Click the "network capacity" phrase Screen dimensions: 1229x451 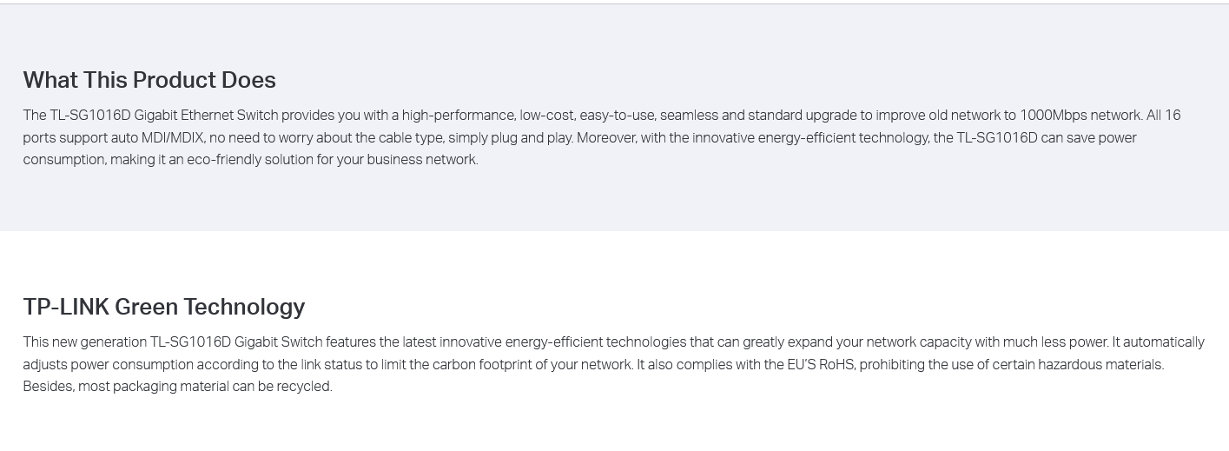pos(919,342)
